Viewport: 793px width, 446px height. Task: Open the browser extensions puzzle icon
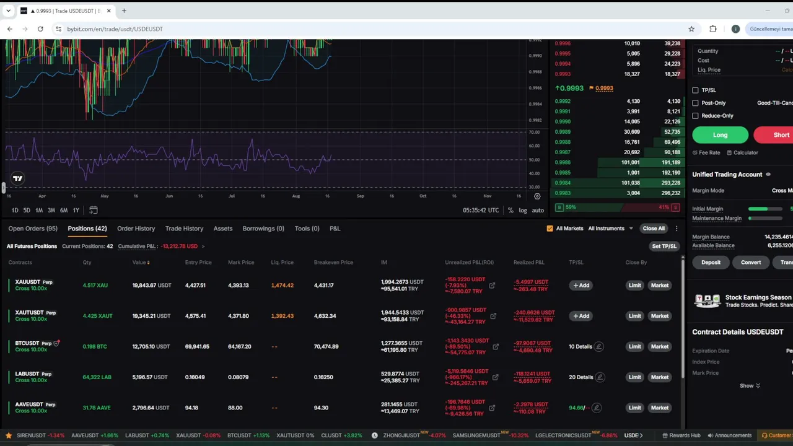point(713,29)
